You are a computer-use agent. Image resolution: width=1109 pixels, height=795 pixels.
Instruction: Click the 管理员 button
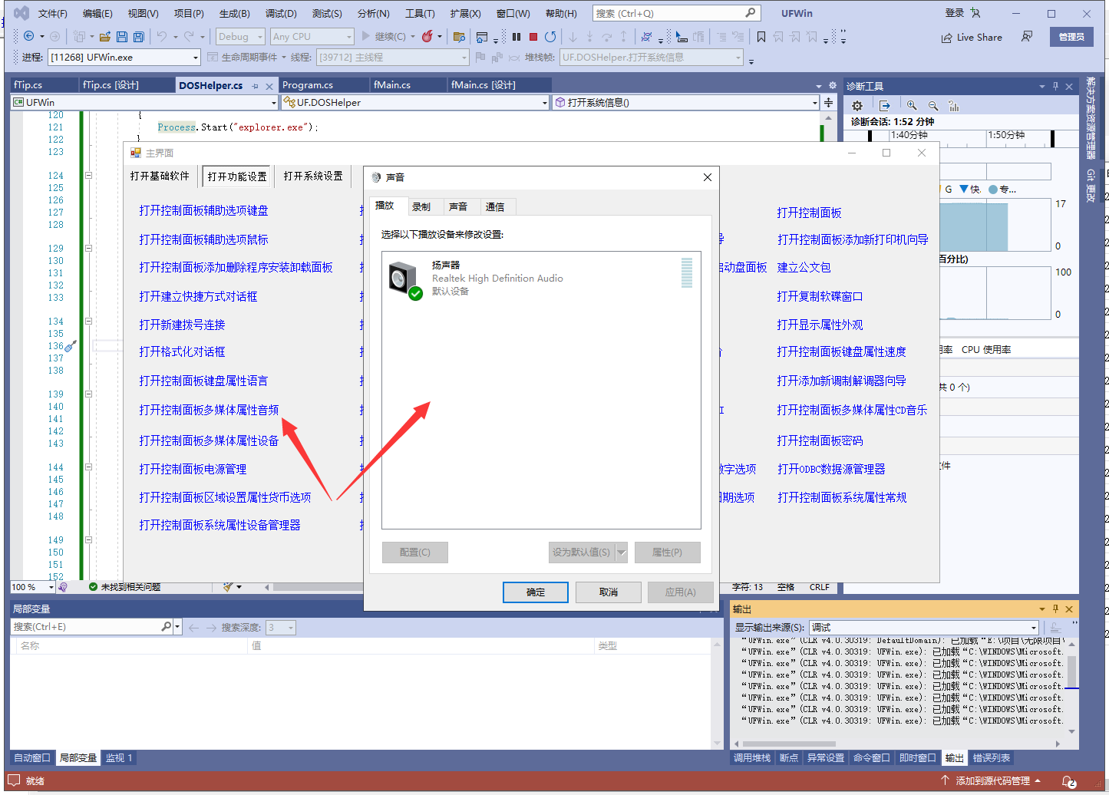(x=1071, y=37)
